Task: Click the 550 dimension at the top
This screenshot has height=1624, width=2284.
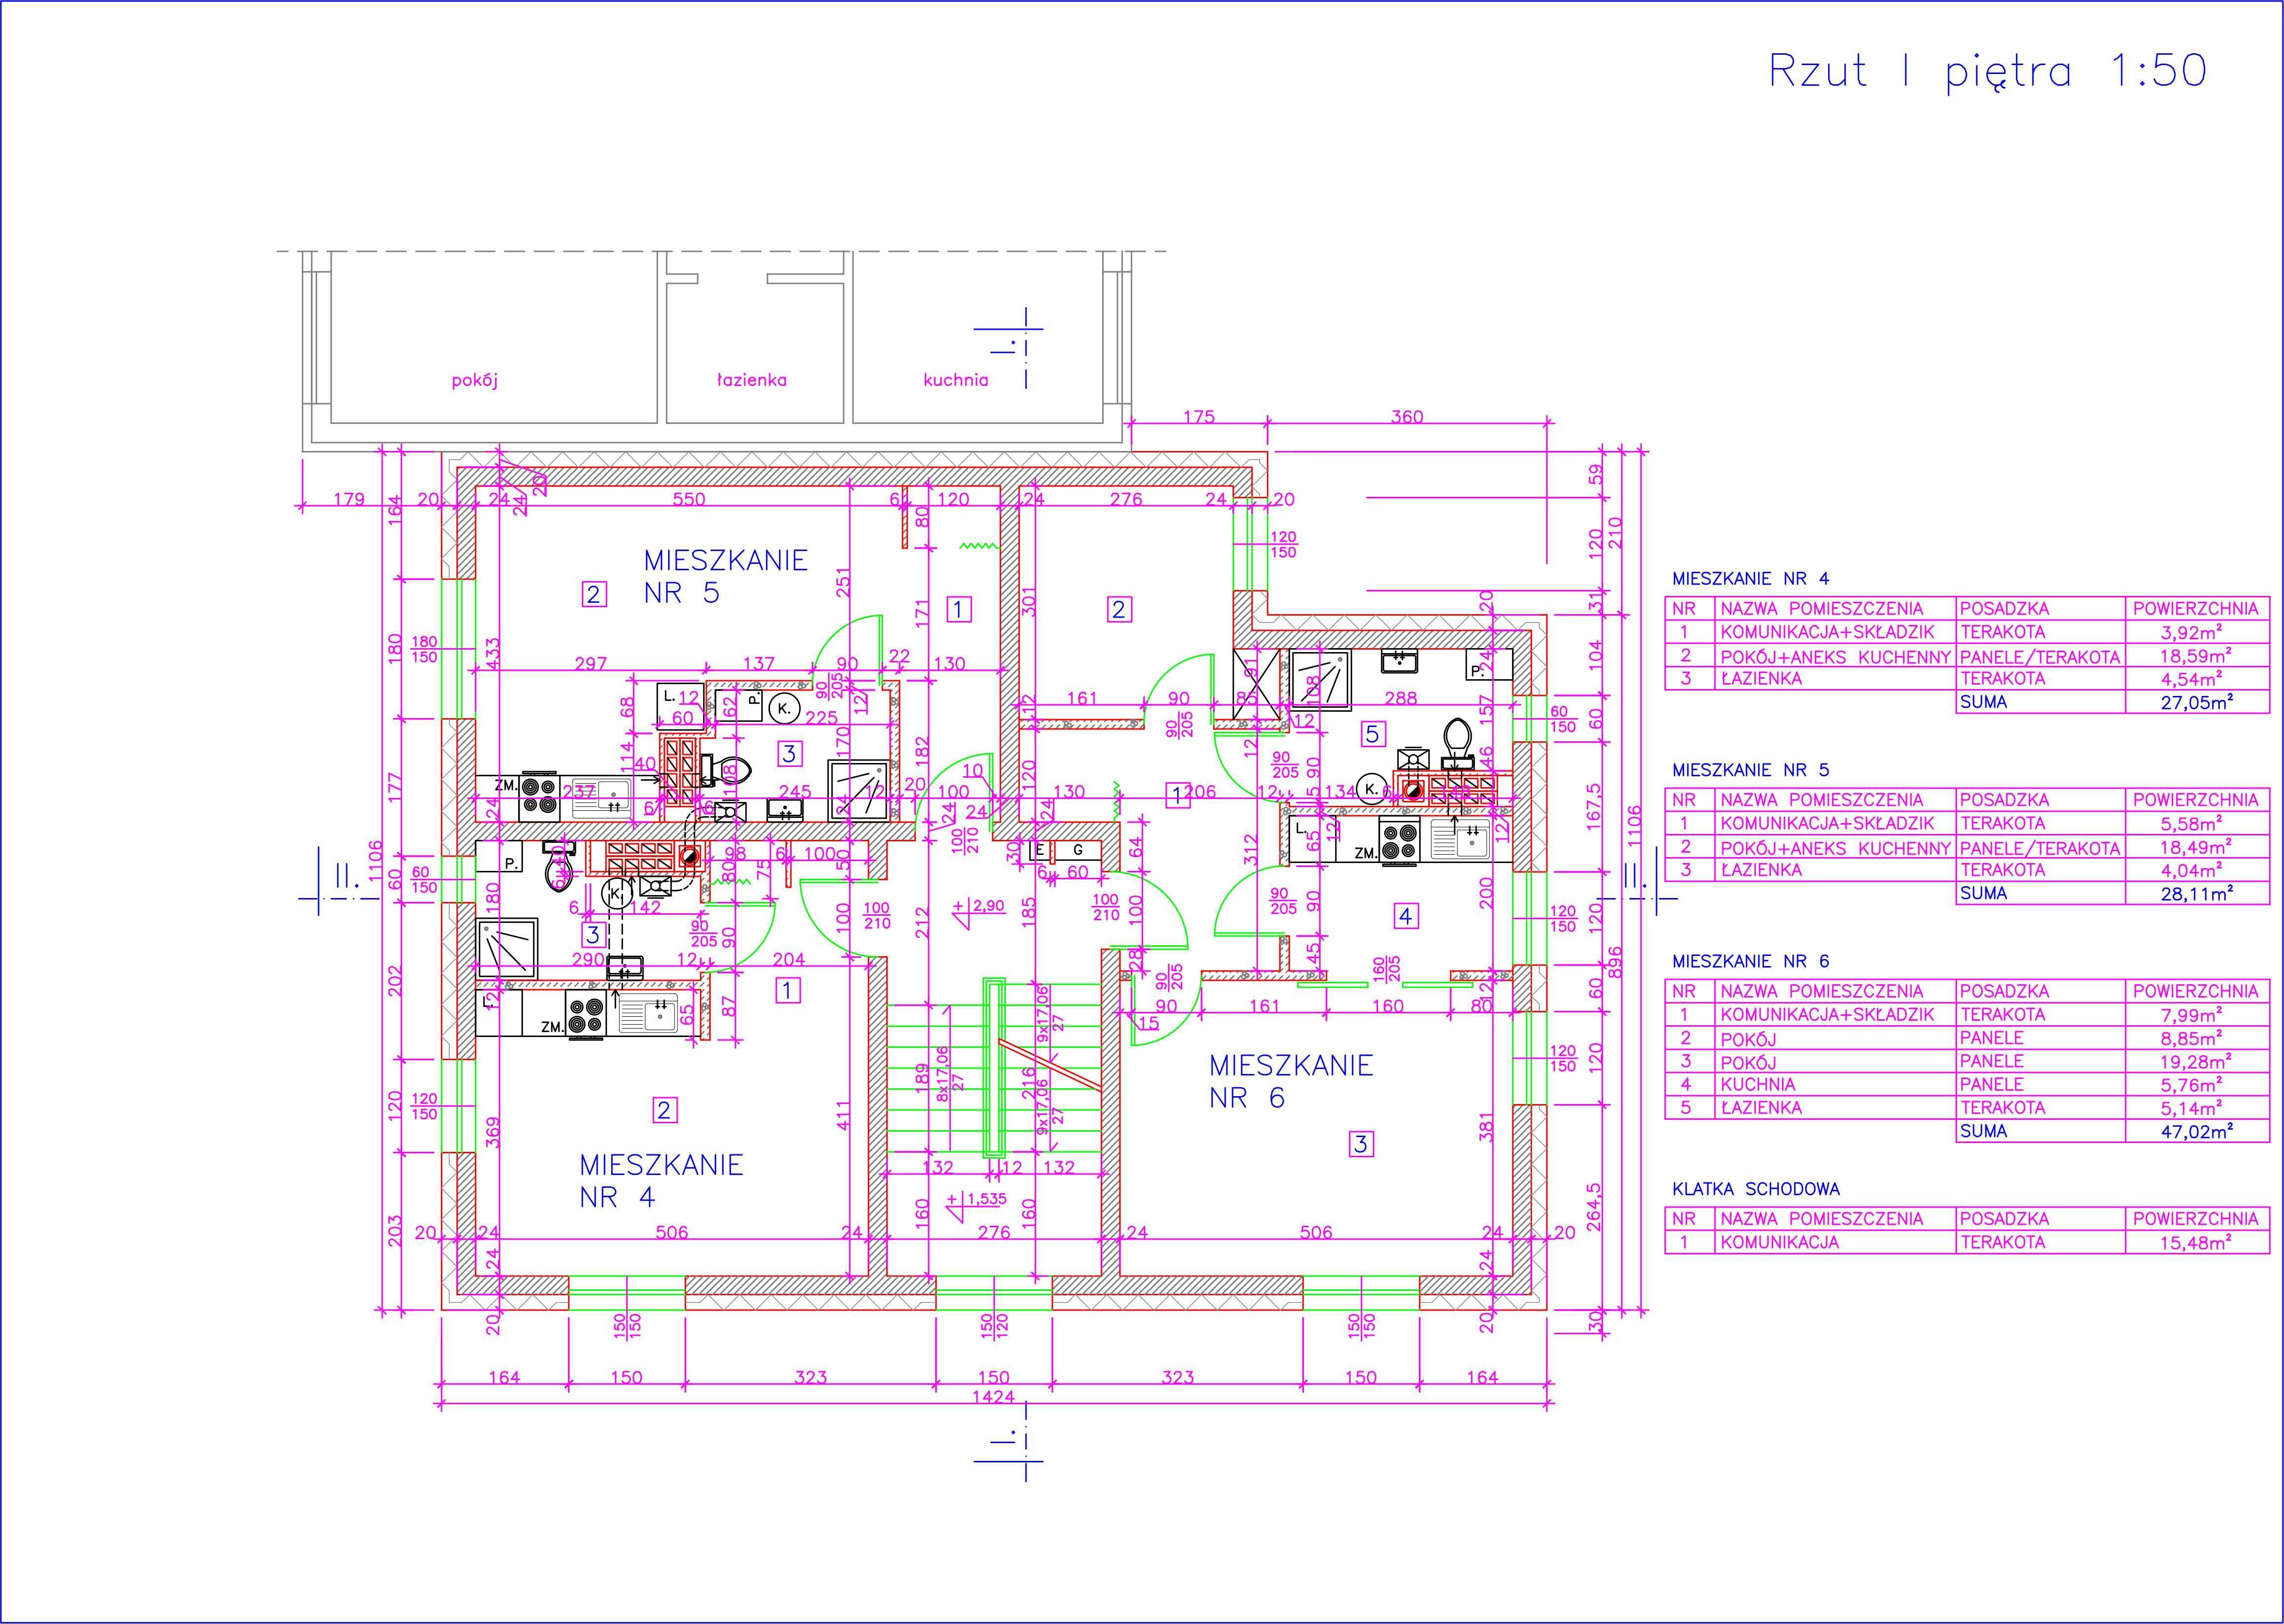Action: click(x=688, y=499)
